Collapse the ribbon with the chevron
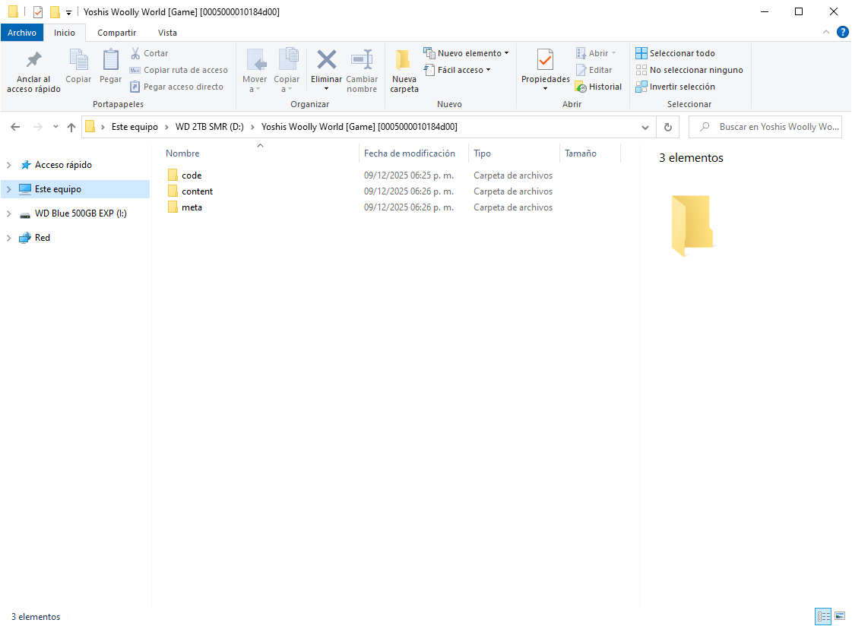The image size is (852, 626). 826,32
